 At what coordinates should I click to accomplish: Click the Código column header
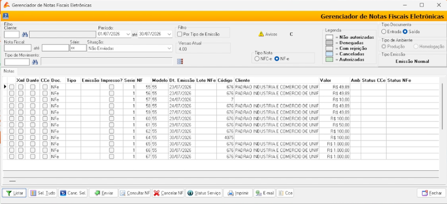click(225, 80)
